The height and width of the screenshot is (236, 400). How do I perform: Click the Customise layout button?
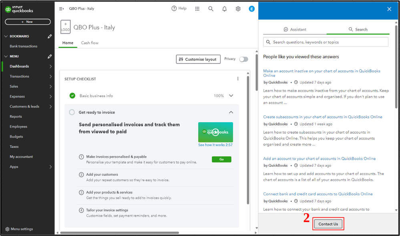click(198, 59)
